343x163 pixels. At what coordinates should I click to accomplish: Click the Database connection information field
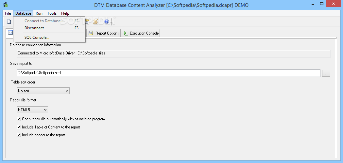pyautogui.click(x=174, y=53)
